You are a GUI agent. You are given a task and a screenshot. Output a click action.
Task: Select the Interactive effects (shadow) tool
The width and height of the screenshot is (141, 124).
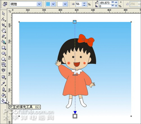click(x=3, y=77)
